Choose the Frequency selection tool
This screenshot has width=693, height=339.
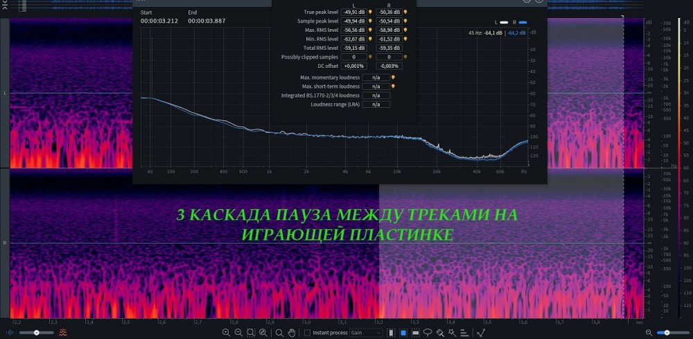coord(415,333)
